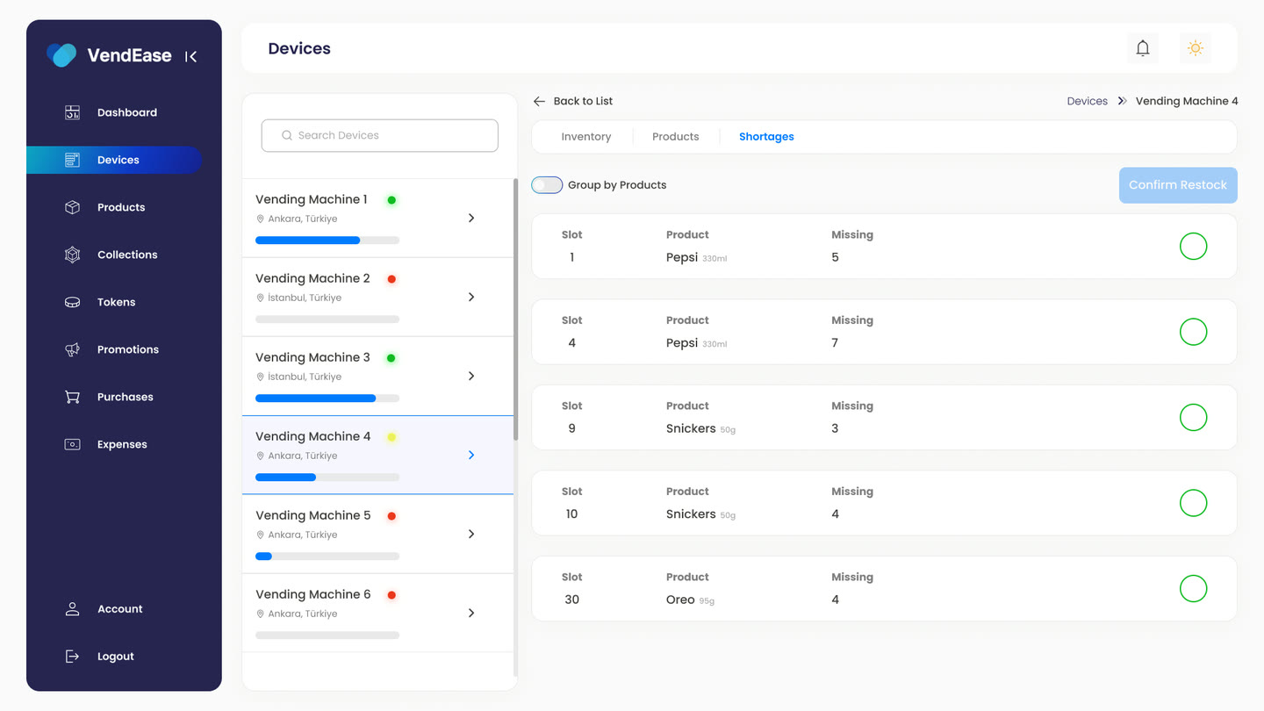Open notifications bell icon
Screen dimensions: 1264x711
(1142, 48)
